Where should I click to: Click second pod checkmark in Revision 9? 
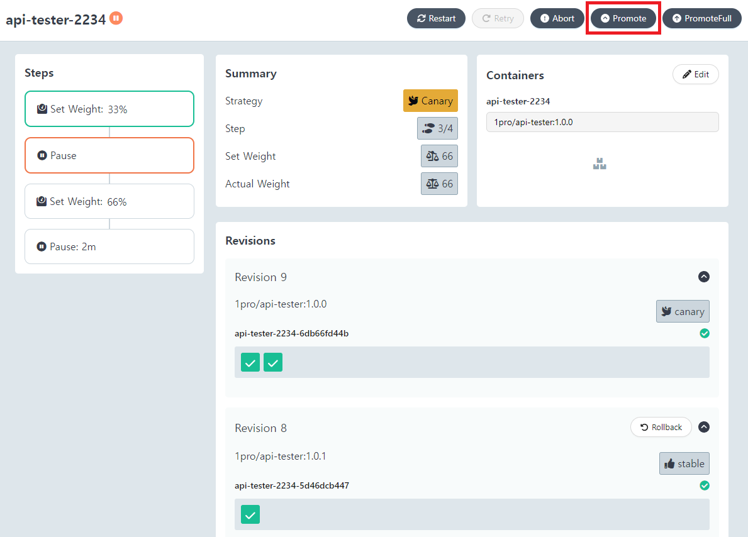pos(273,362)
